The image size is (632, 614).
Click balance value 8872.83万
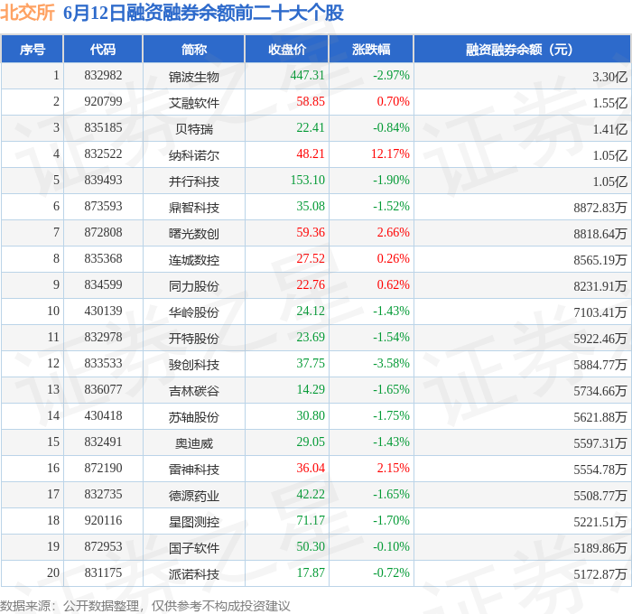[600, 208]
